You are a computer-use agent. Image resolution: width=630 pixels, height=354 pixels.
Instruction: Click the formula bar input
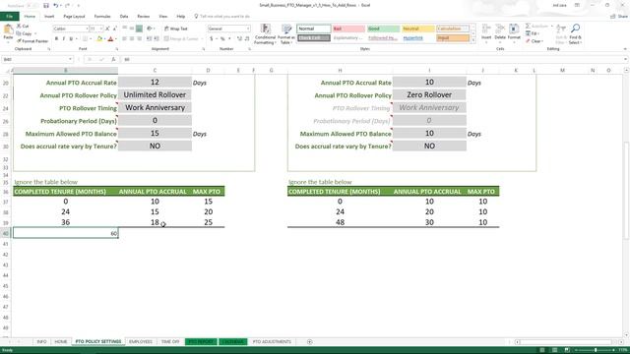pos(374,59)
